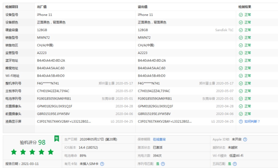Viewport: 278px width, 168px height.
Task: Click green check icon in 前置摄像头 row
Action: click(x=240, y=114)
